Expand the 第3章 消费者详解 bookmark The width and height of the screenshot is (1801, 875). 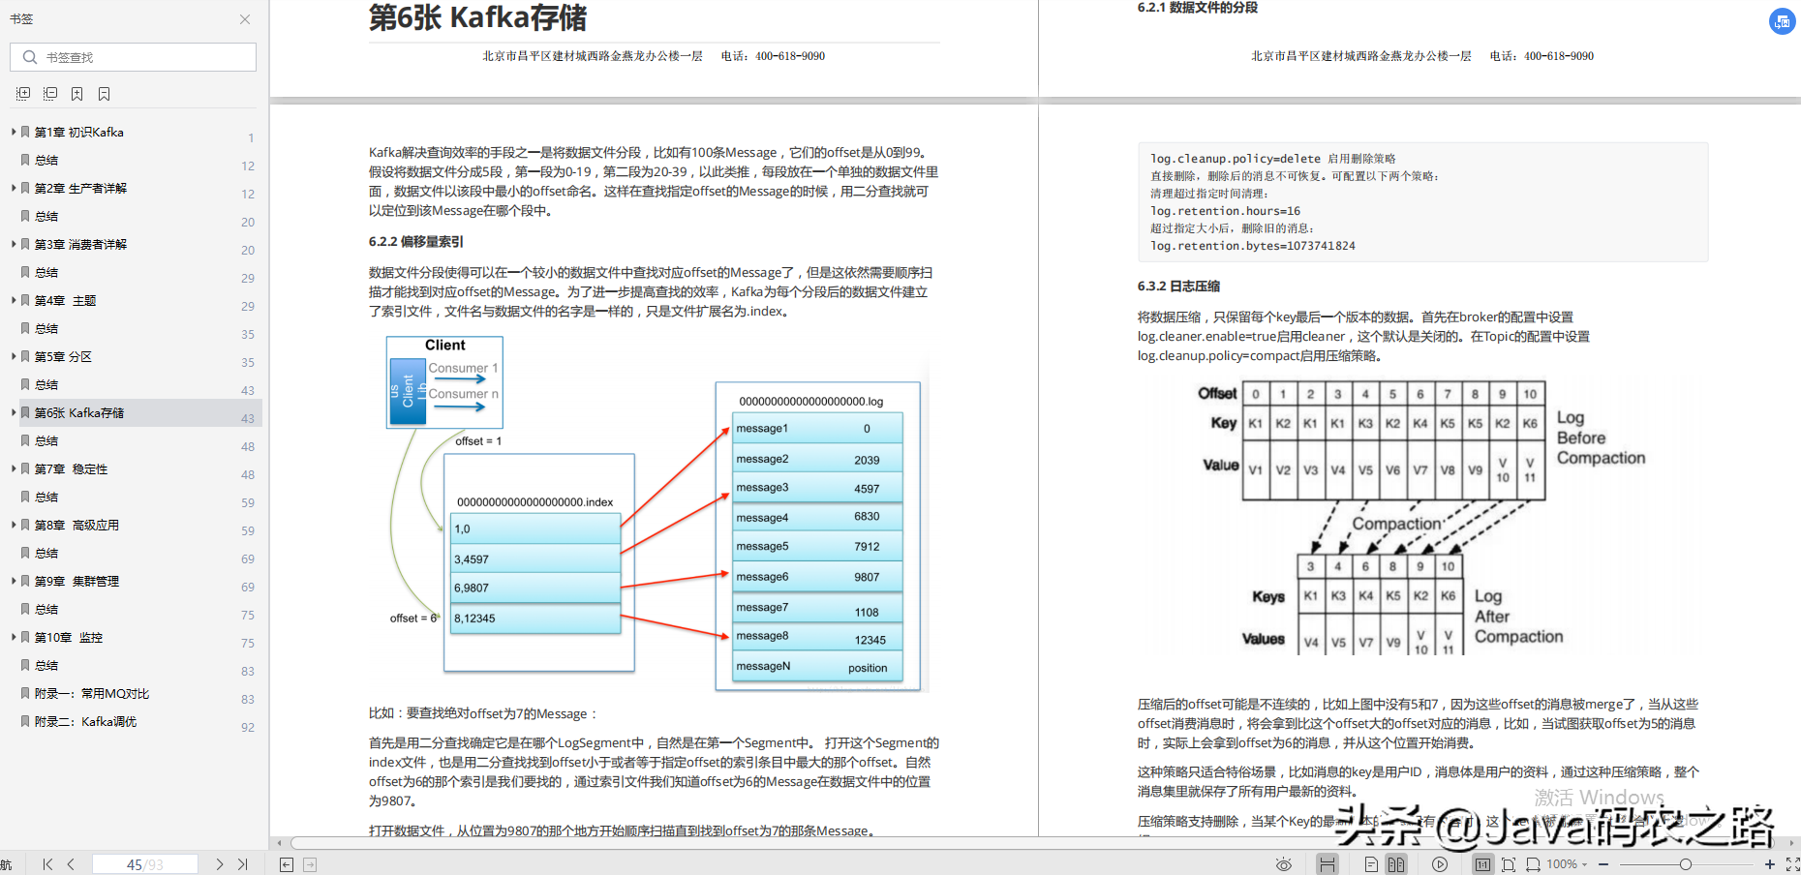(x=13, y=244)
